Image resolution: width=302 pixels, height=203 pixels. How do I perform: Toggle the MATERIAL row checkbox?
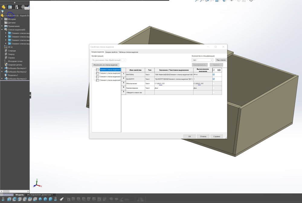coord(214,75)
